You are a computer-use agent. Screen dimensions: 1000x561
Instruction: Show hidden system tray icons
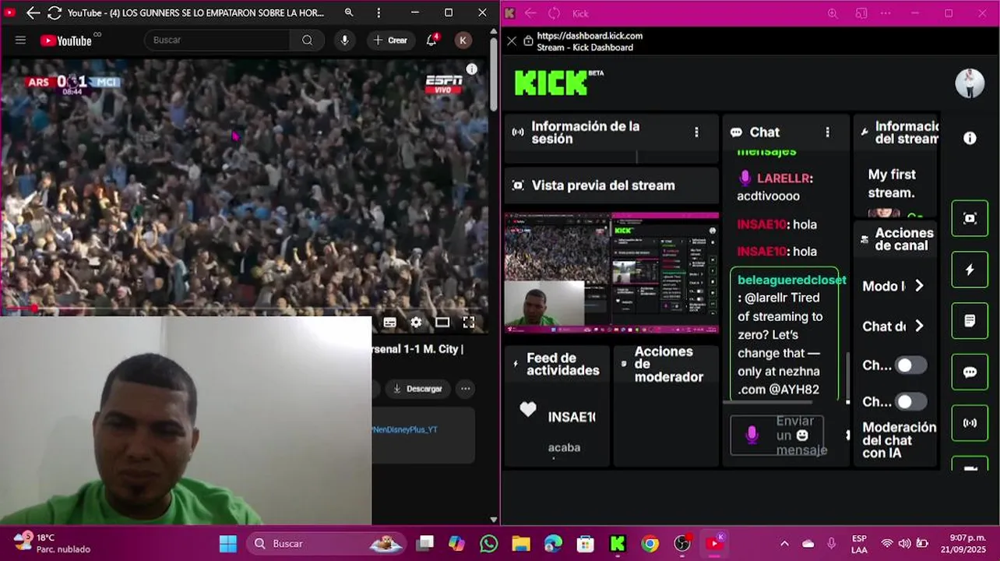point(784,543)
